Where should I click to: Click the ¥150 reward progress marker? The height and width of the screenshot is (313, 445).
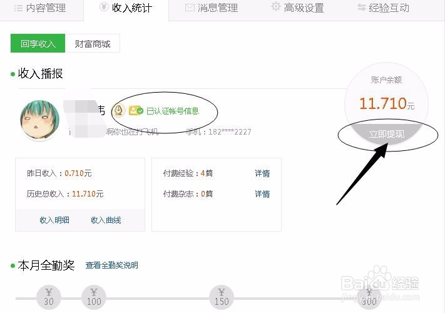click(x=222, y=297)
